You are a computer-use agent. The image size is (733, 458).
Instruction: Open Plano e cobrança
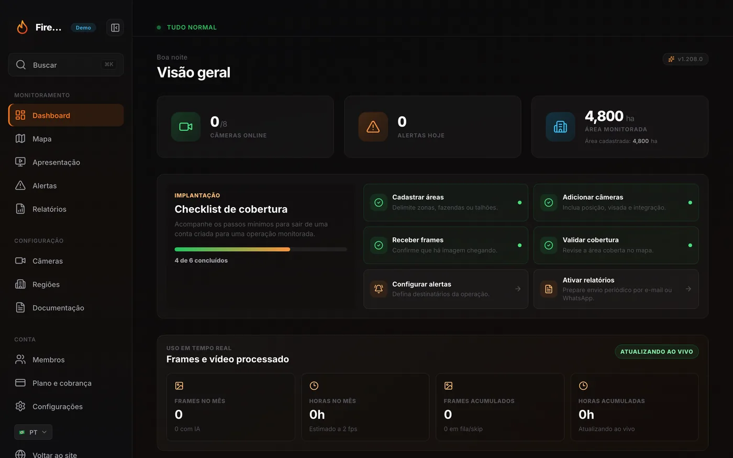click(x=66, y=383)
